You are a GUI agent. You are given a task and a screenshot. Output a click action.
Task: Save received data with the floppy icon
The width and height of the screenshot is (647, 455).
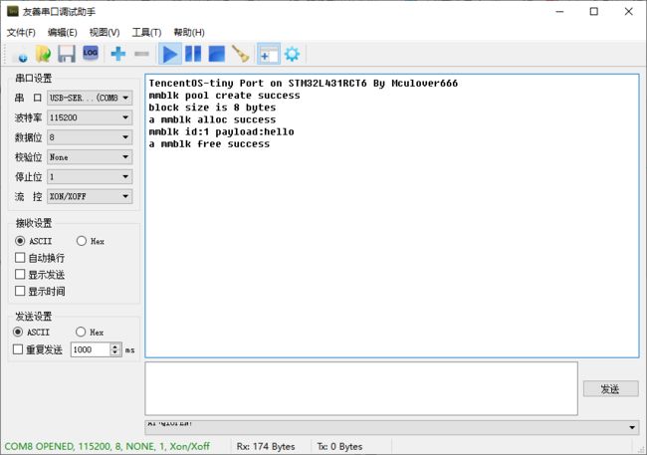(67, 54)
